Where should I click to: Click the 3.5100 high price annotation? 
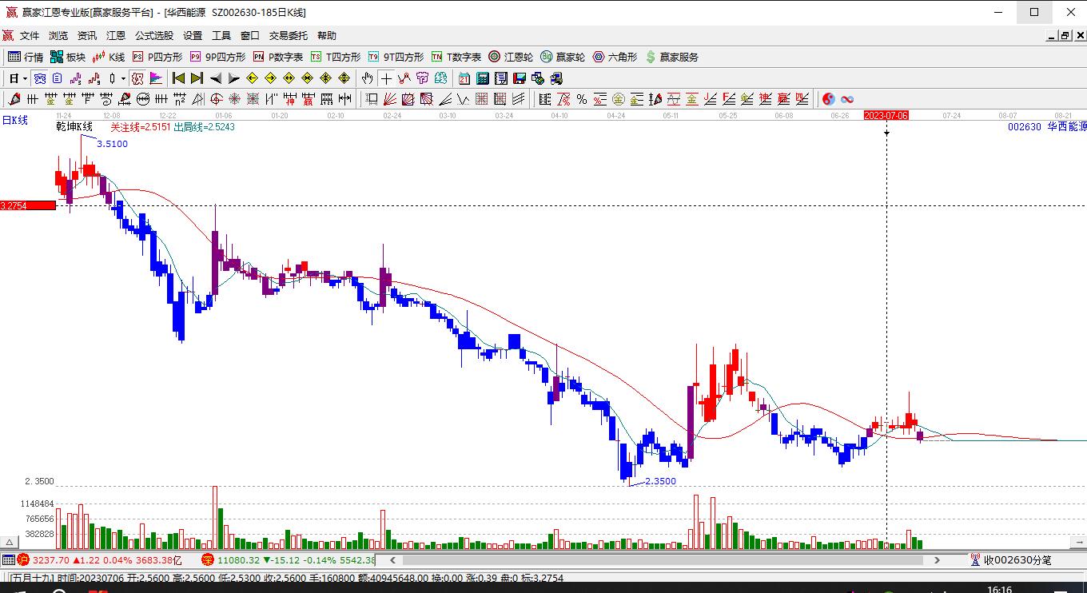[x=112, y=144]
